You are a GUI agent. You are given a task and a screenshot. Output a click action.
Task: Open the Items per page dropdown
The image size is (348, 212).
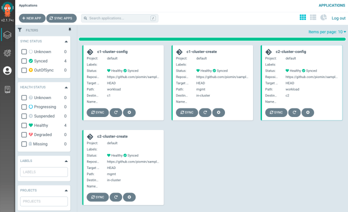click(x=327, y=32)
